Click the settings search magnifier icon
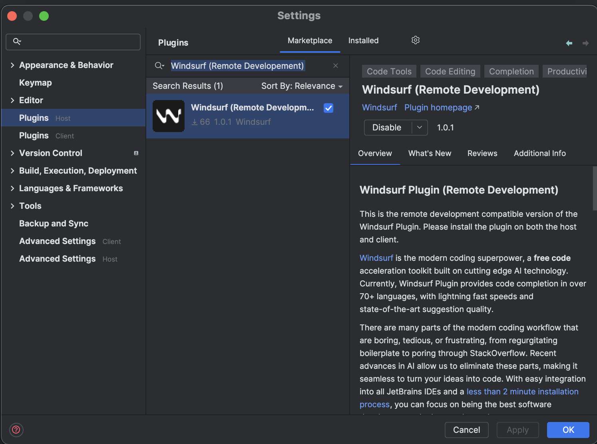This screenshot has width=597, height=444. coord(17,42)
